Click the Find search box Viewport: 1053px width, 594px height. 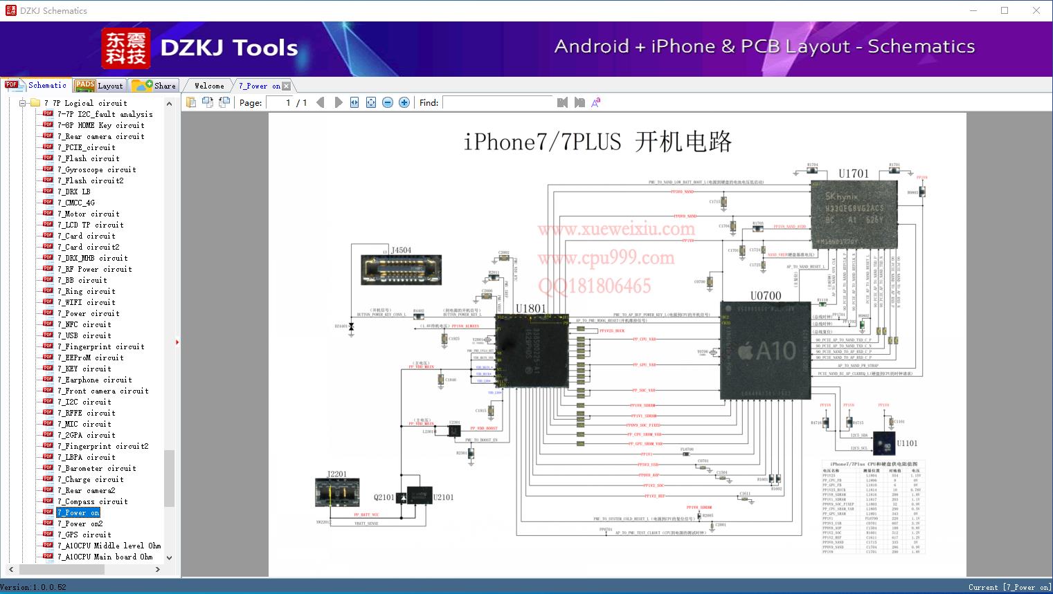497,102
